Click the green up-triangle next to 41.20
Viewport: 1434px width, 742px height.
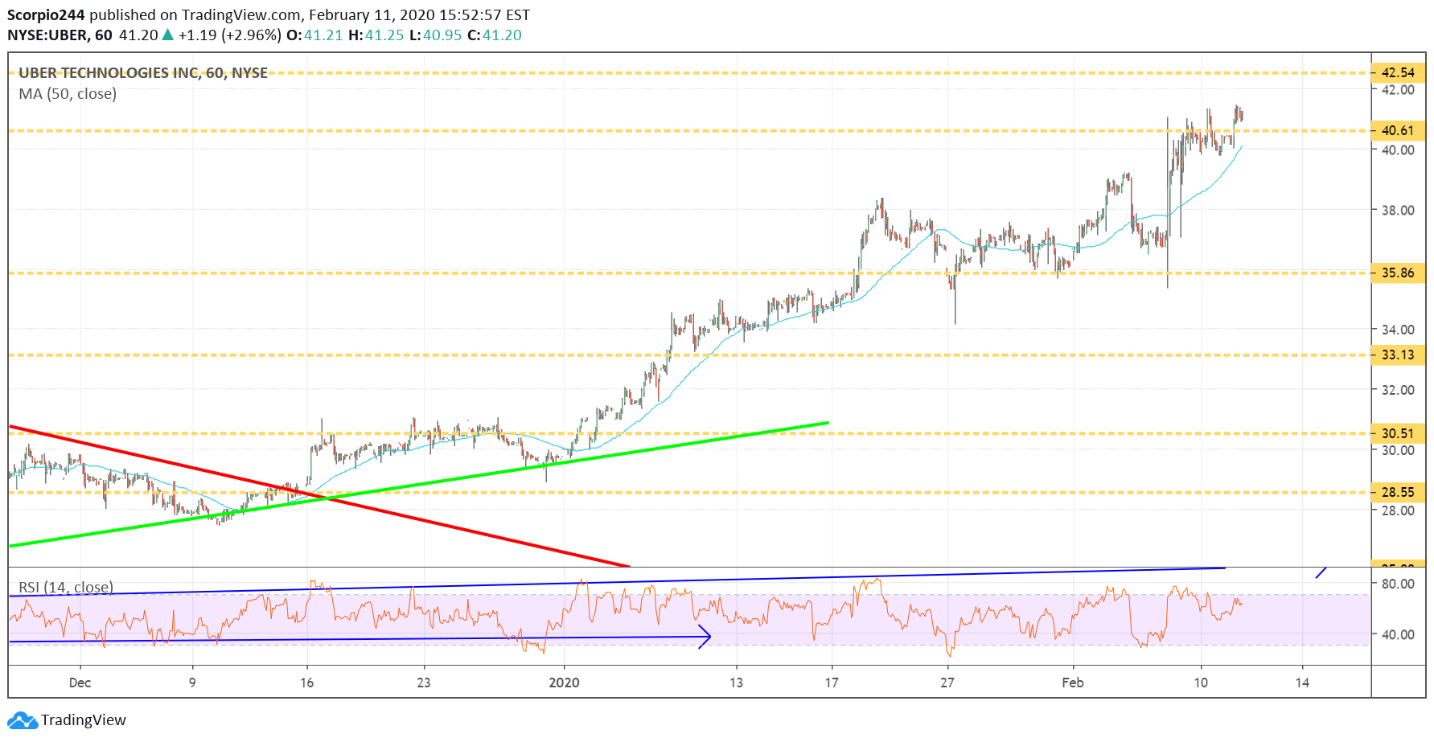click(x=168, y=35)
